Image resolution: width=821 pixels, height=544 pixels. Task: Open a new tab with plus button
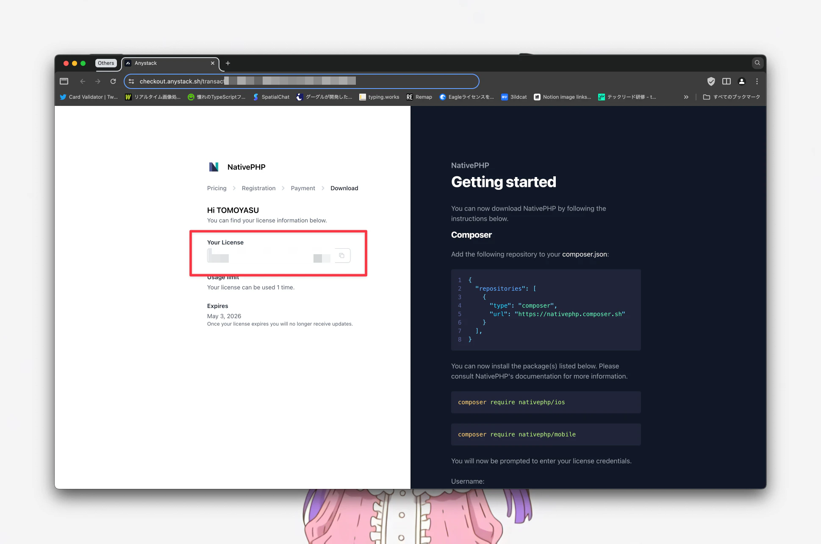[x=228, y=63]
